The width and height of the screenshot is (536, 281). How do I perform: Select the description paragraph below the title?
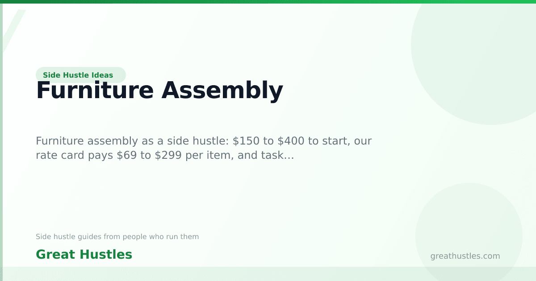[x=204, y=149]
